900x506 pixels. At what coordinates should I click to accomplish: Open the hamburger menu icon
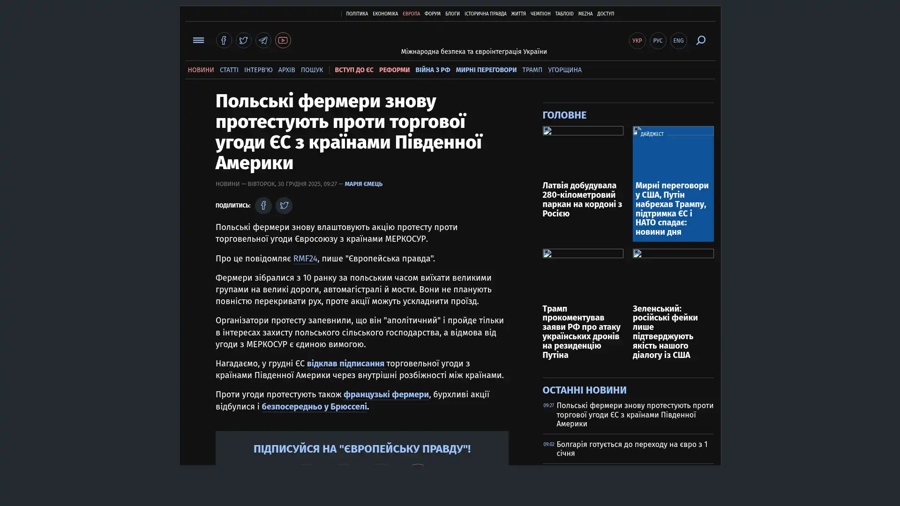pyautogui.click(x=198, y=40)
